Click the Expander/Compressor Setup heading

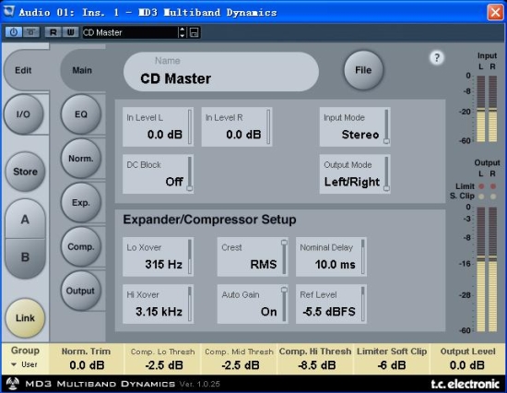[x=209, y=220]
